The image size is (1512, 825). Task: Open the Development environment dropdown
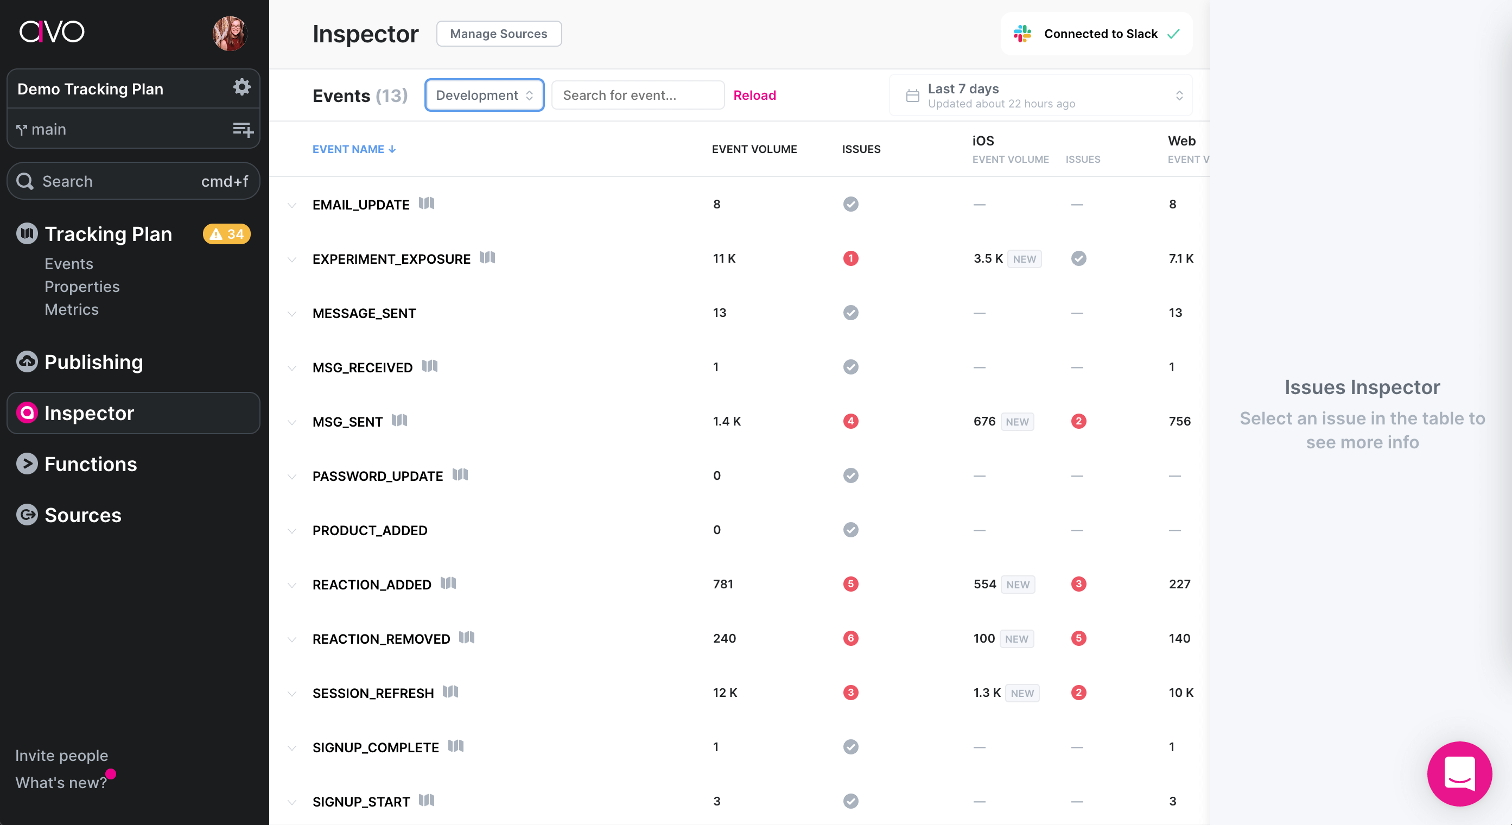[x=484, y=94]
